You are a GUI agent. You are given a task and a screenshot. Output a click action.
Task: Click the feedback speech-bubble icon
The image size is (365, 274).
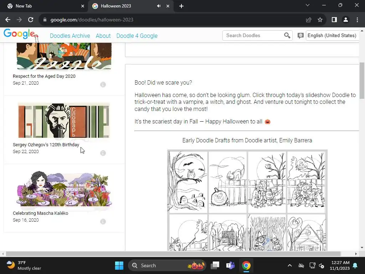tap(300, 35)
